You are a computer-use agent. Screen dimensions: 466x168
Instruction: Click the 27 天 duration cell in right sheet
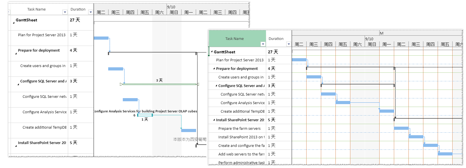tap(279, 52)
